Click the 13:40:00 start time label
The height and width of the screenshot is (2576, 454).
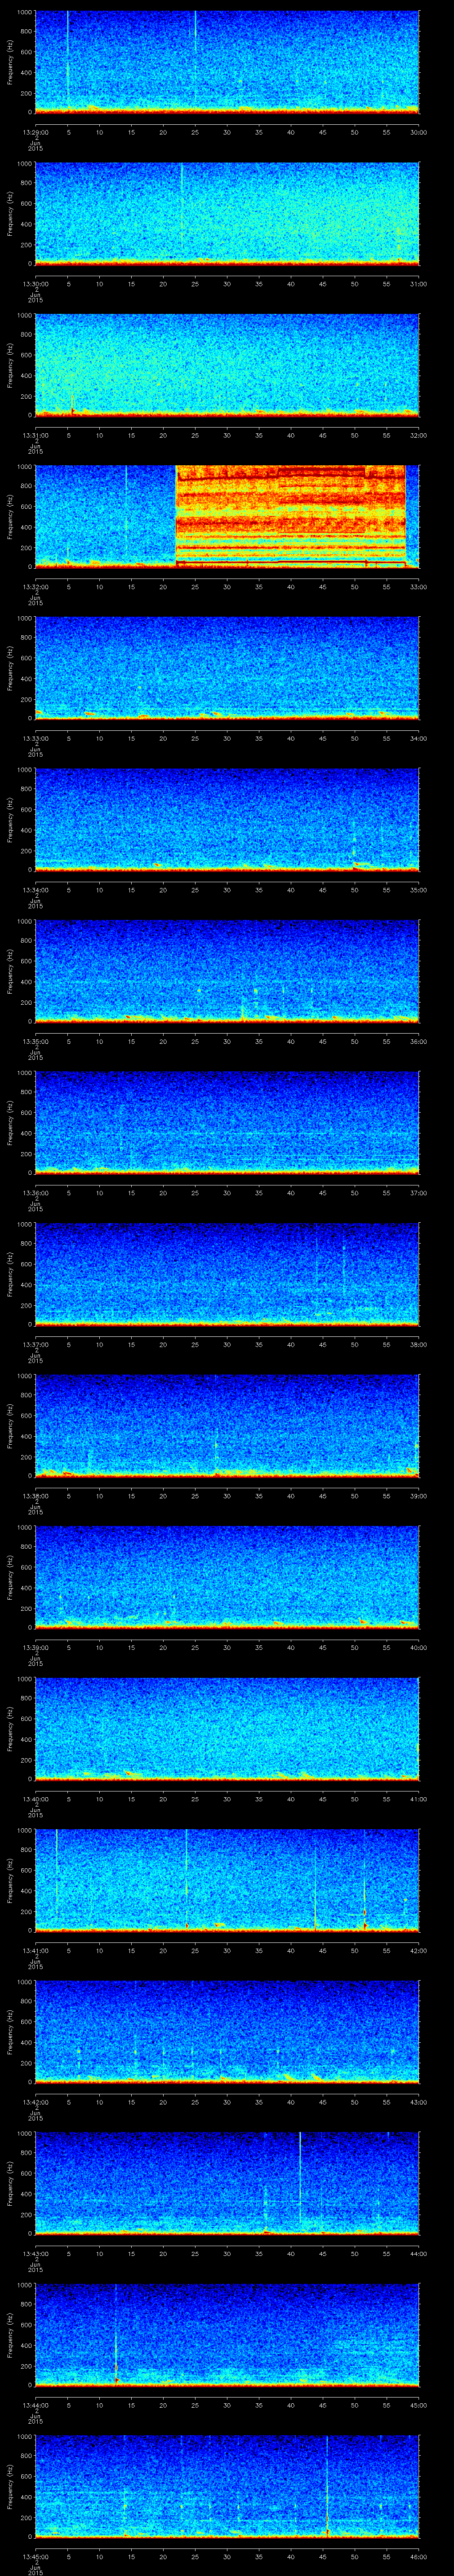coord(35,1799)
